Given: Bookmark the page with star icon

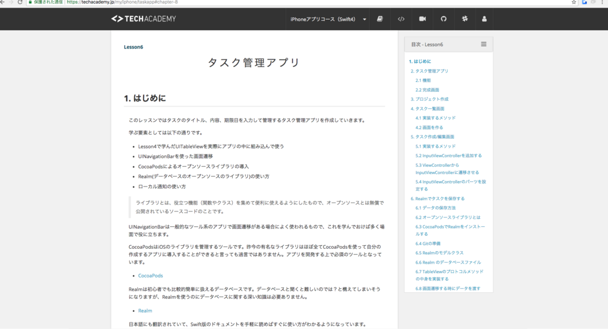Looking at the screenshot, I should pos(574,2).
